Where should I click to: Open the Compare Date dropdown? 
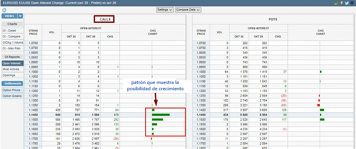tap(188, 10)
